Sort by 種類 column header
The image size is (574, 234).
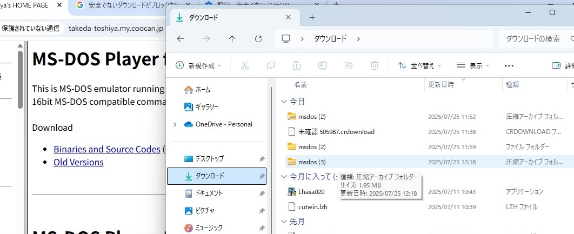[x=512, y=85]
